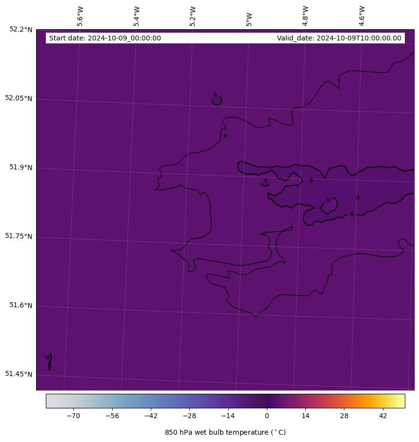Click the Start date label text

(x=105, y=38)
